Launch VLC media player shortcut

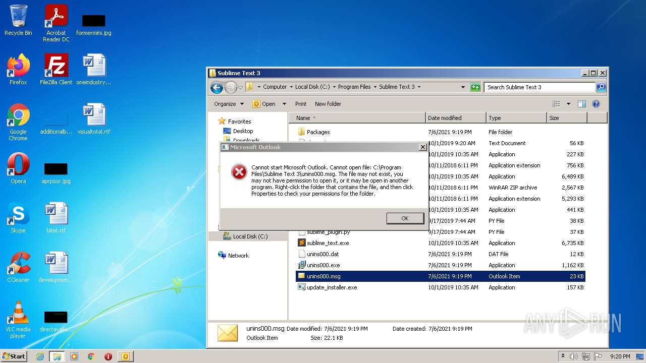[18, 320]
